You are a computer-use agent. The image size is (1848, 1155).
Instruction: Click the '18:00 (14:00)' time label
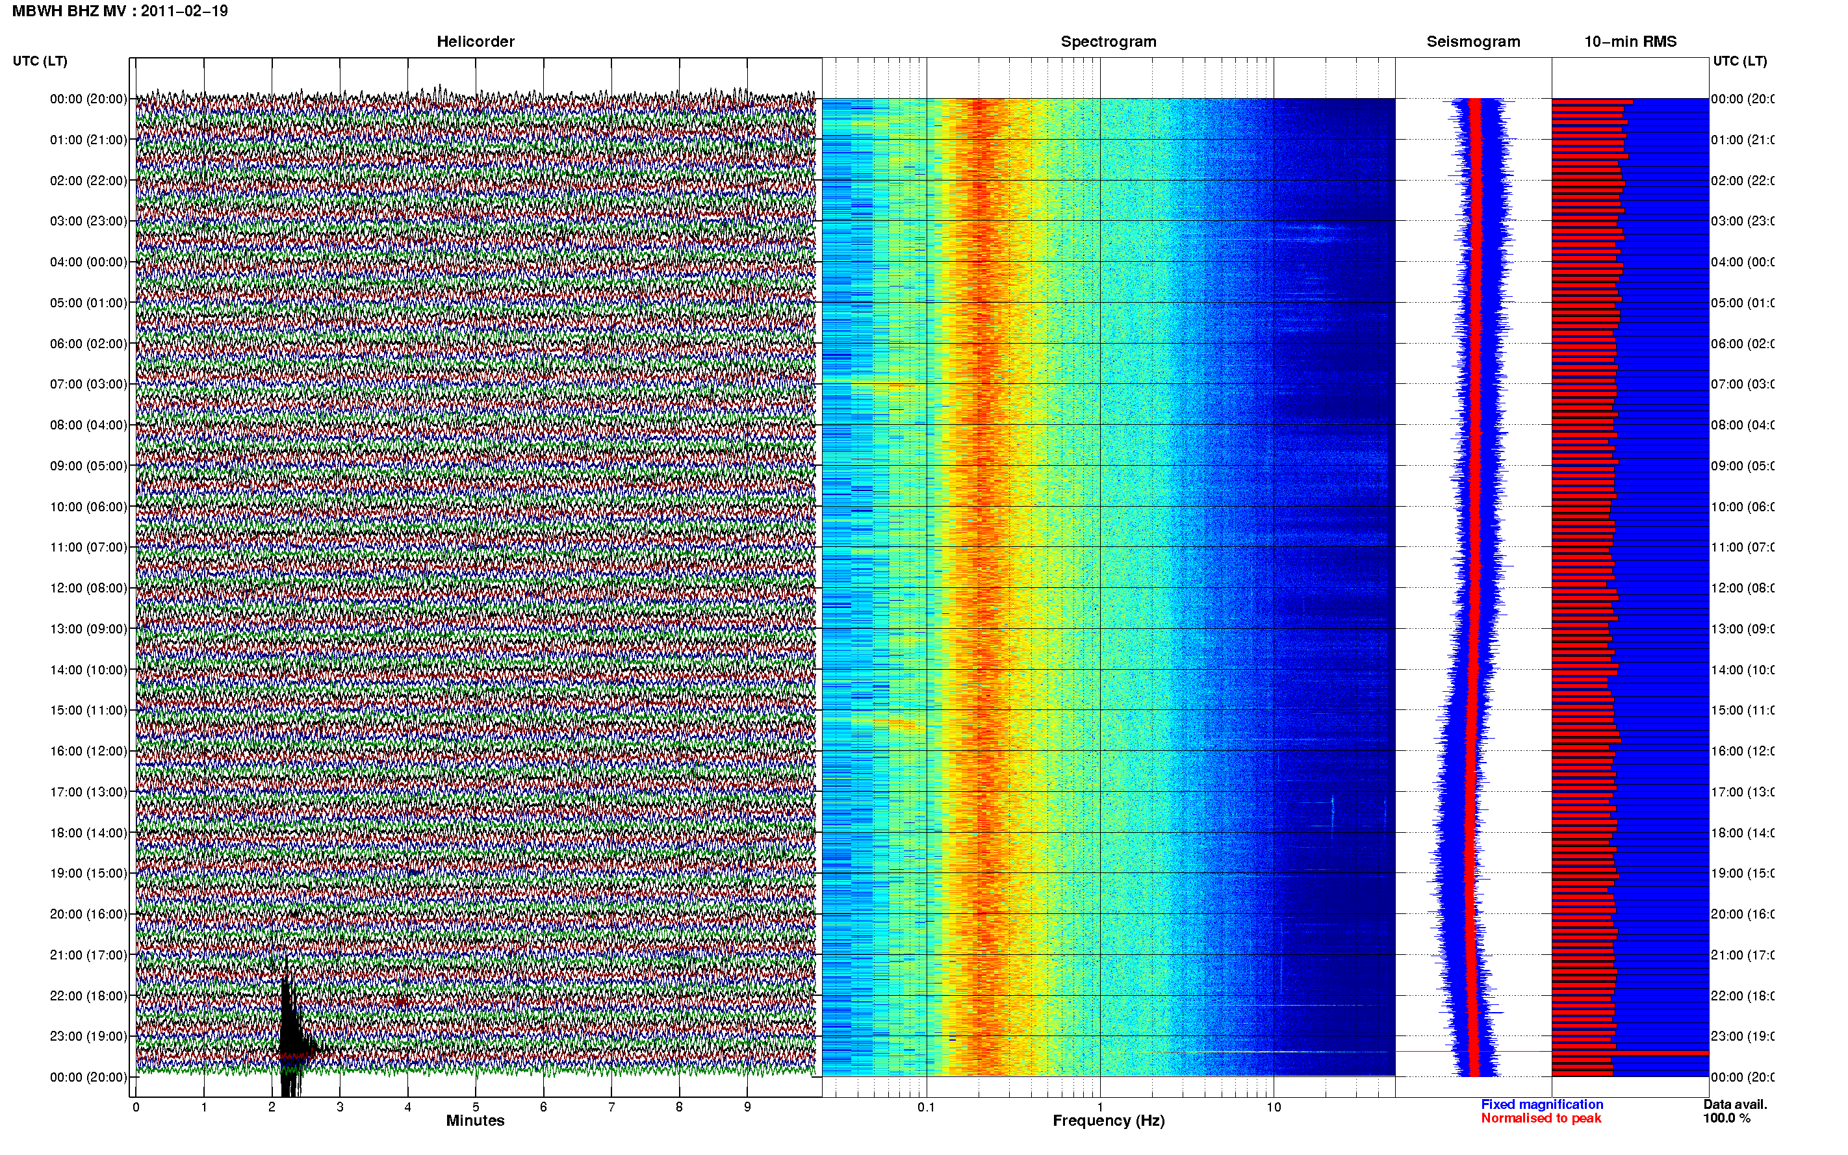(88, 833)
